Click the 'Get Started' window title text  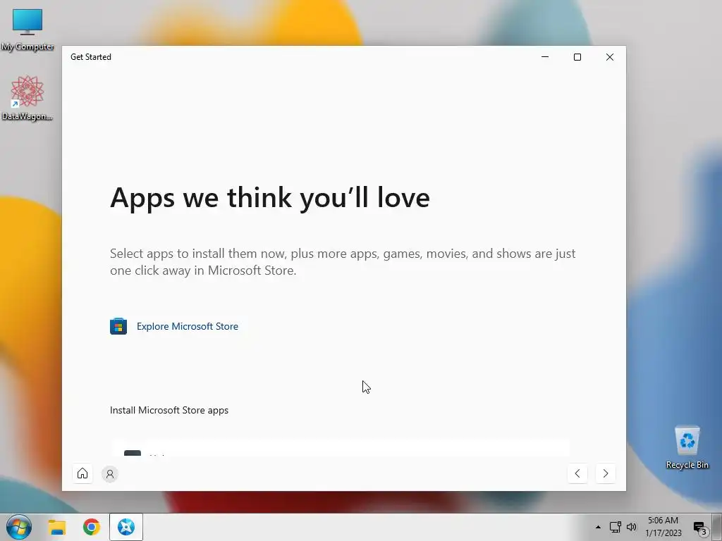click(91, 57)
